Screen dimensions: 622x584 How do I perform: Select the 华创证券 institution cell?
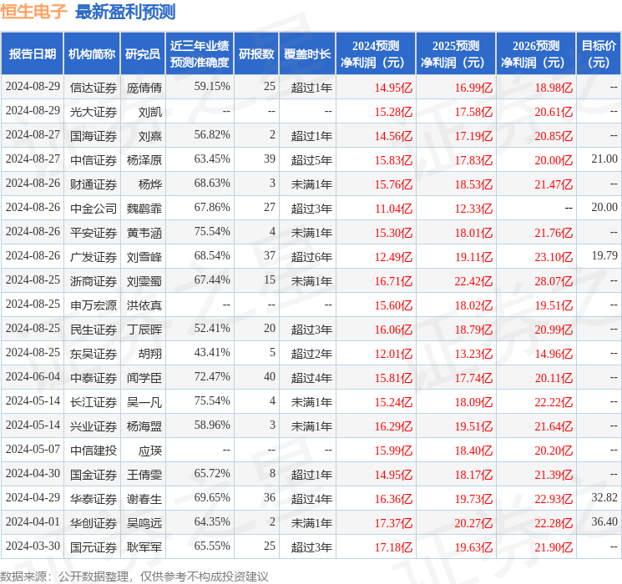click(x=94, y=523)
